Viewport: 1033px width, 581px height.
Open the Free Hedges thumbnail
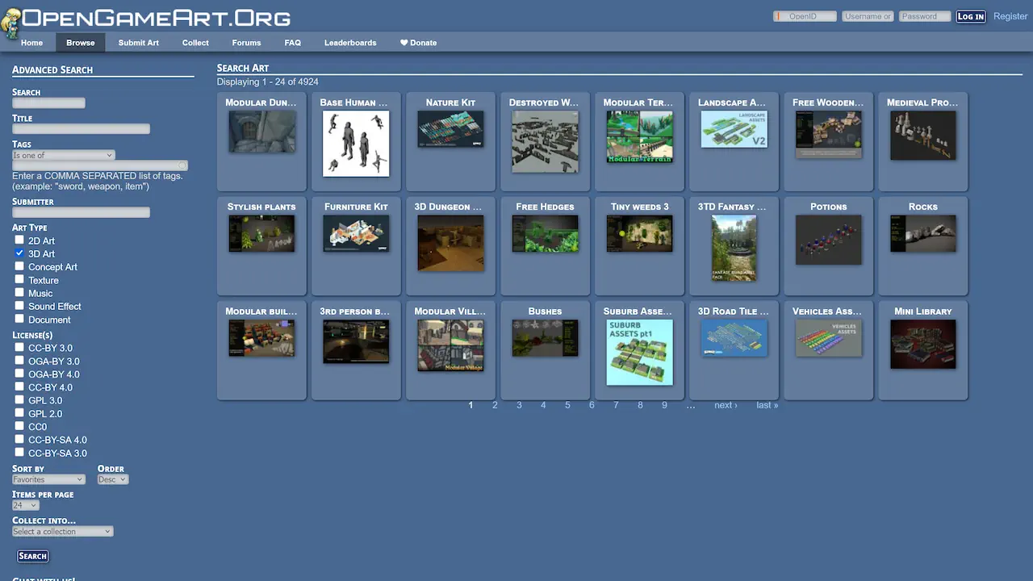tap(545, 233)
